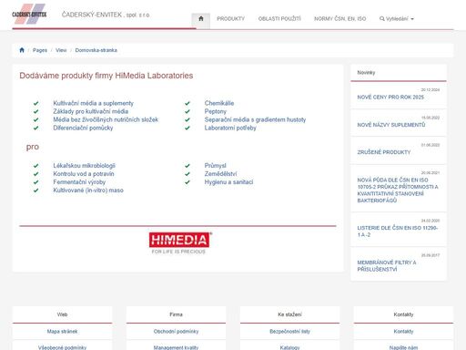Viewport: 466px width, 350px height.
Task: Open Laboratorní potřeby link
Action: [x=230, y=128]
